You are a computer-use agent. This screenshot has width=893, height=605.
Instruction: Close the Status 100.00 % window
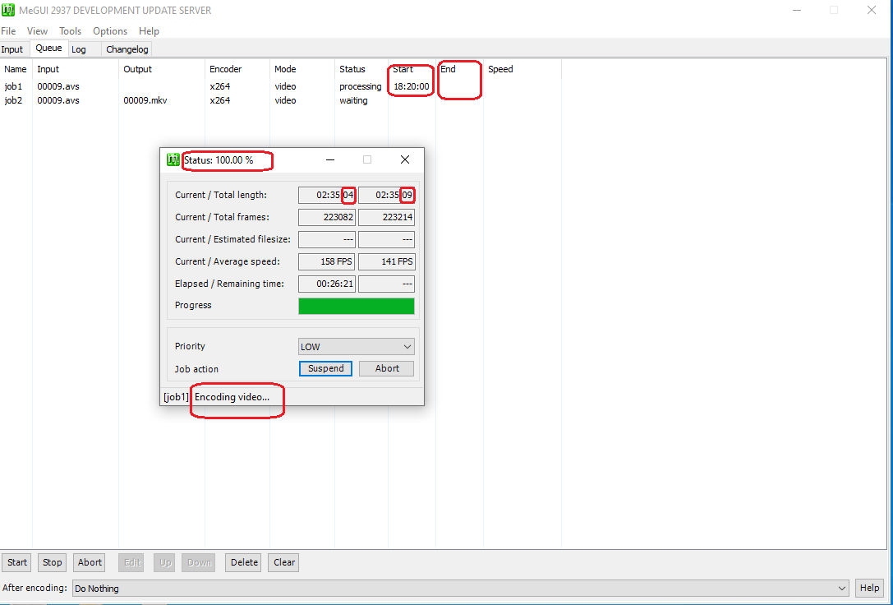pyautogui.click(x=405, y=159)
